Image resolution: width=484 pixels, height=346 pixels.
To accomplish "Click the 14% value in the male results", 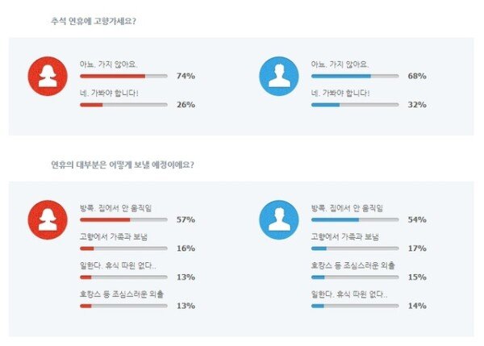I will tap(417, 306).
